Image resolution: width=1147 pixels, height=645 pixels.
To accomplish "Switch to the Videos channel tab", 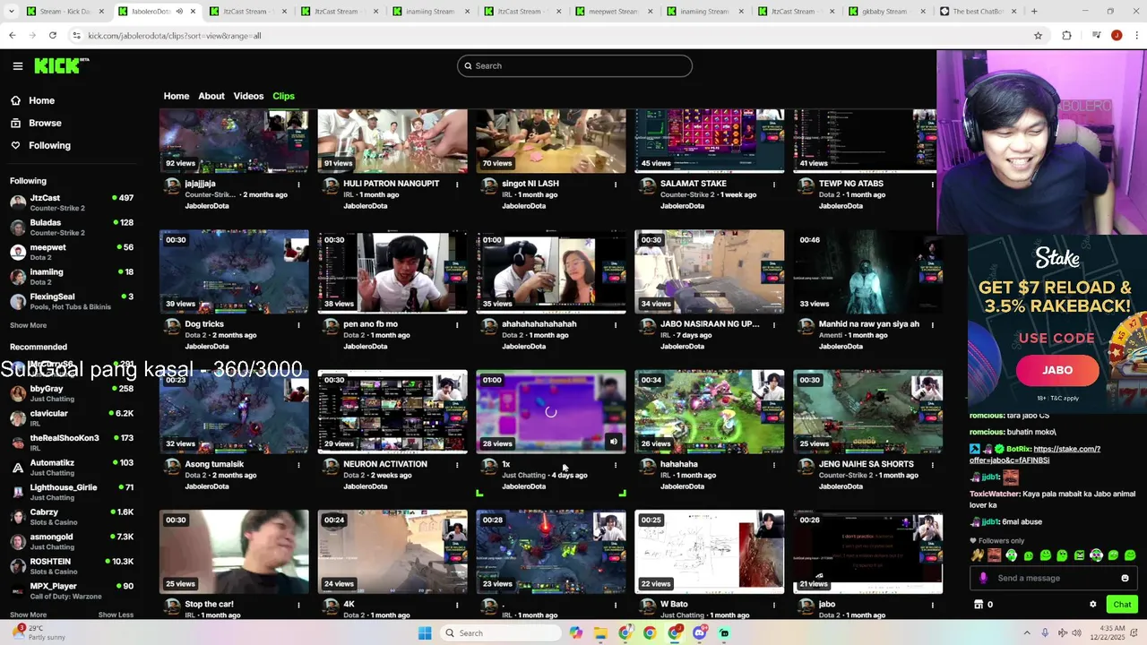I will [x=248, y=96].
